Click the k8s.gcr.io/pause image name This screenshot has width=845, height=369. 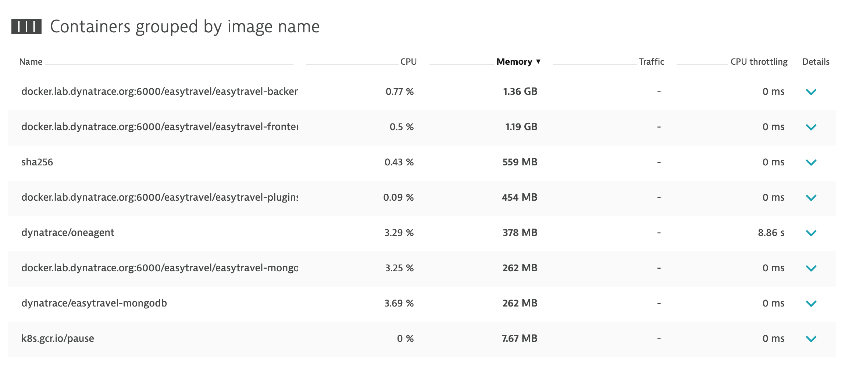(x=58, y=338)
